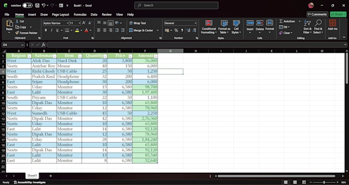Decrease font size with smaller A
The width and height of the screenshot is (349, 185).
[90, 23]
